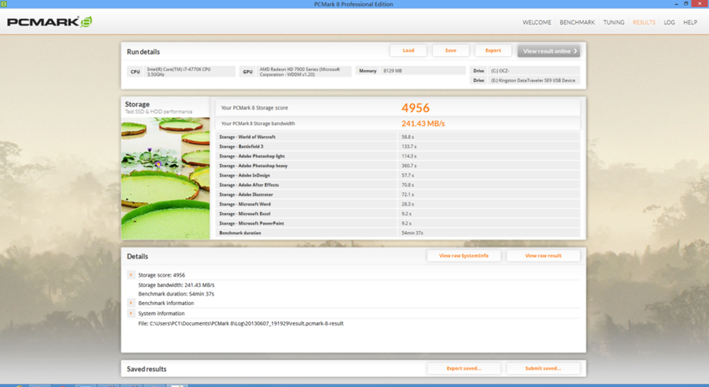Click Export saved button
The image size is (709, 387).
pyautogui.click(x=464, y=369)
